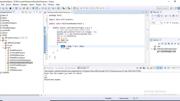Open the Navigate menu
180x101 pixels.
[x=24, y=4]
